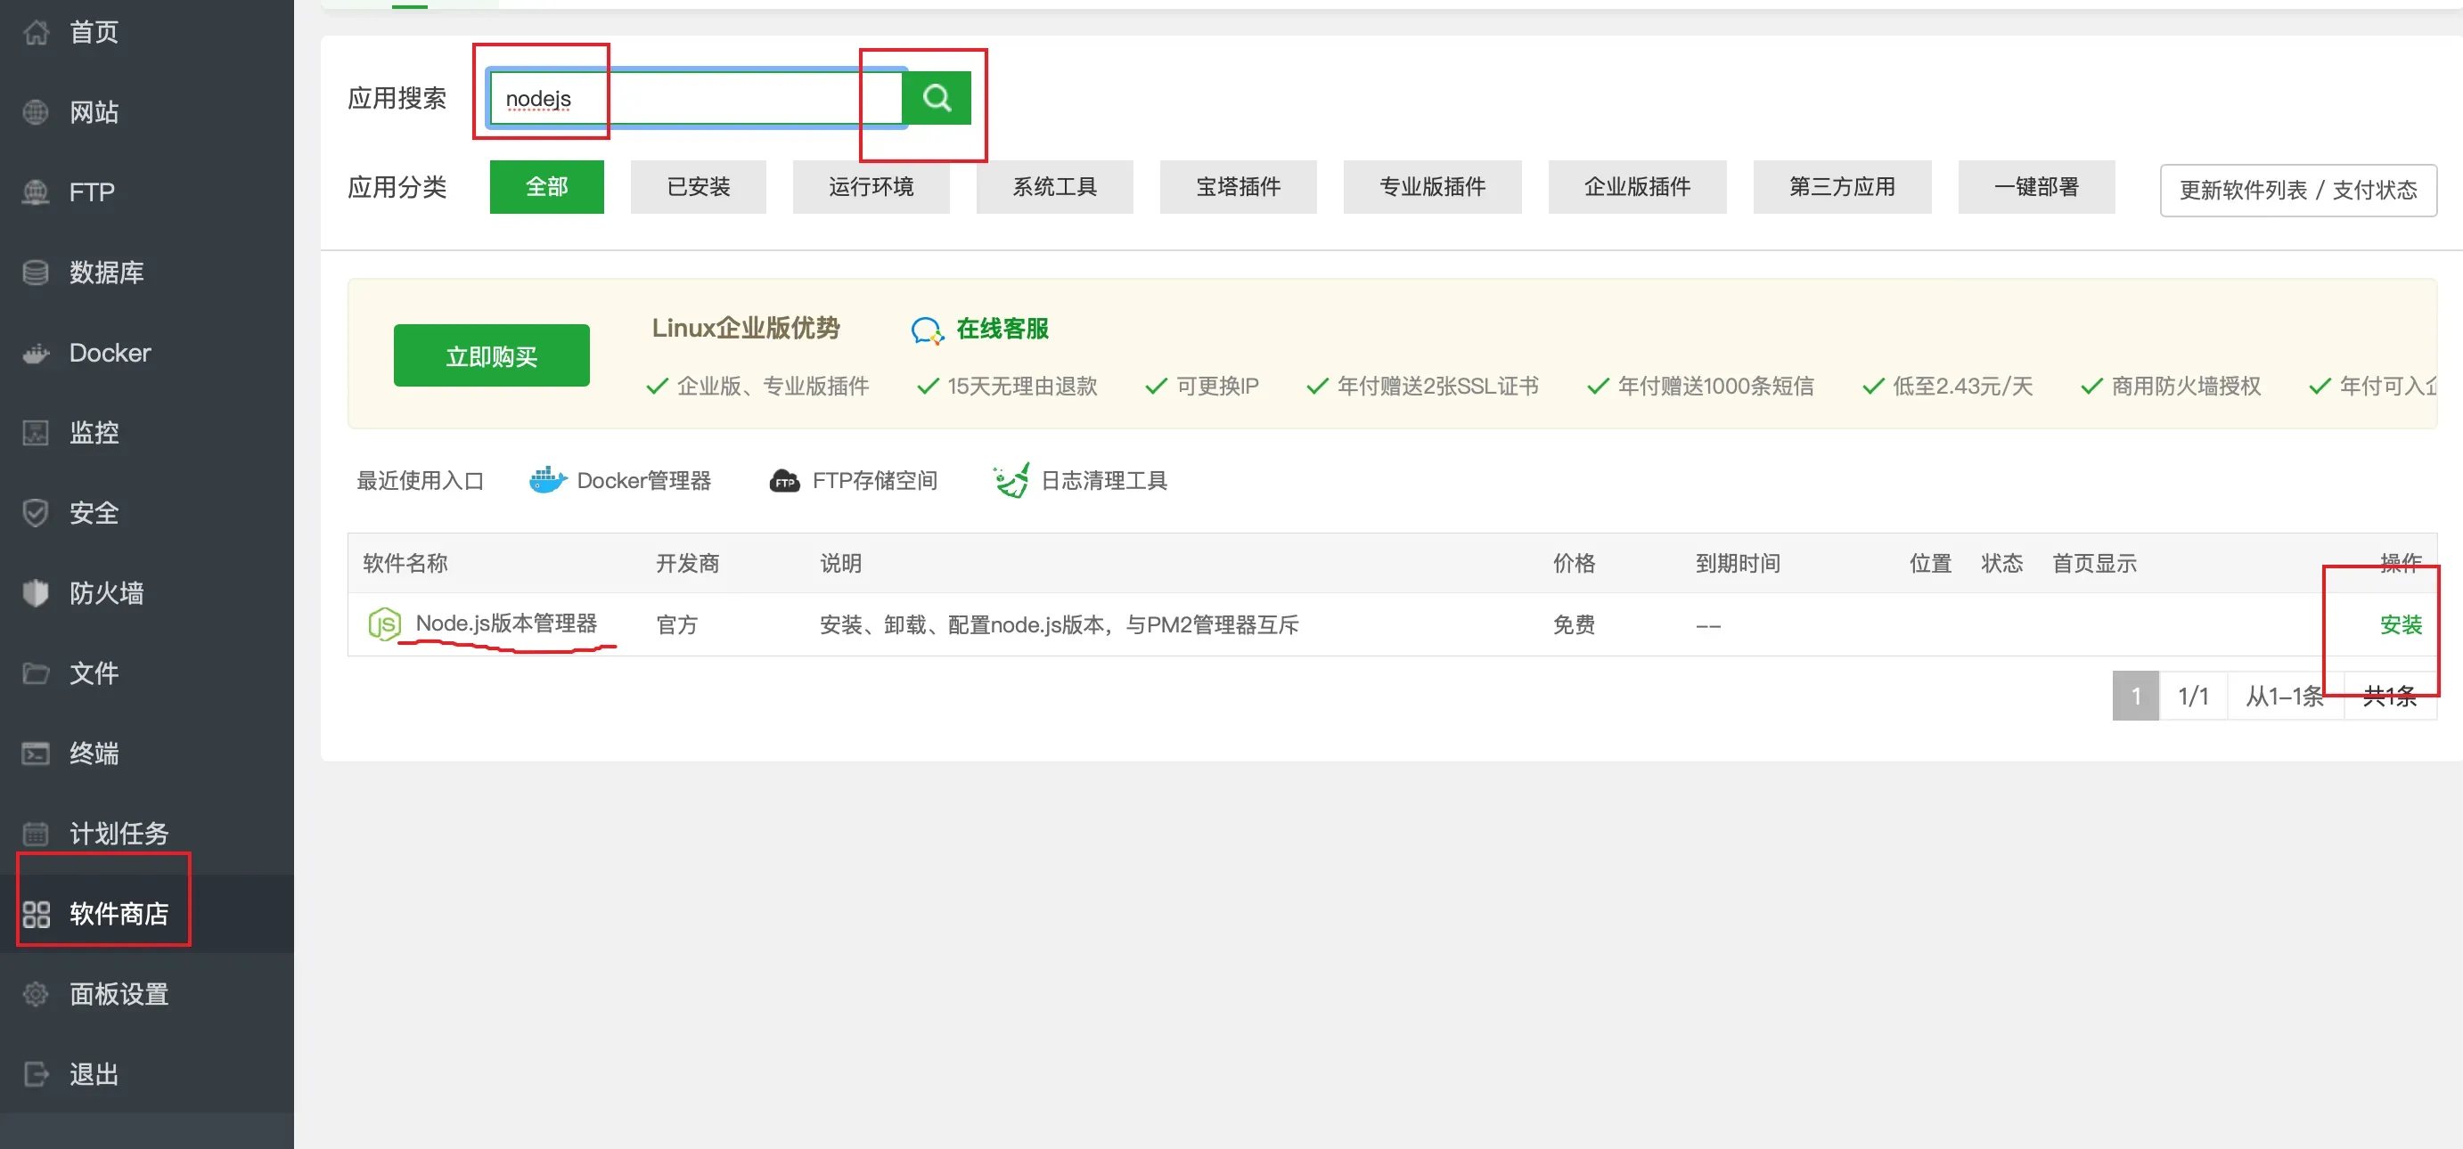
Task: Click the 低至2.43元/天 benefit text
Action: pos(1962,387)
